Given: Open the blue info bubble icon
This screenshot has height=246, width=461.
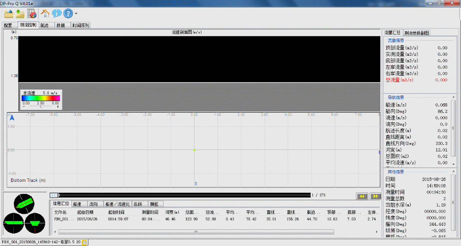Looking at the screenshot, I should 56,13.
